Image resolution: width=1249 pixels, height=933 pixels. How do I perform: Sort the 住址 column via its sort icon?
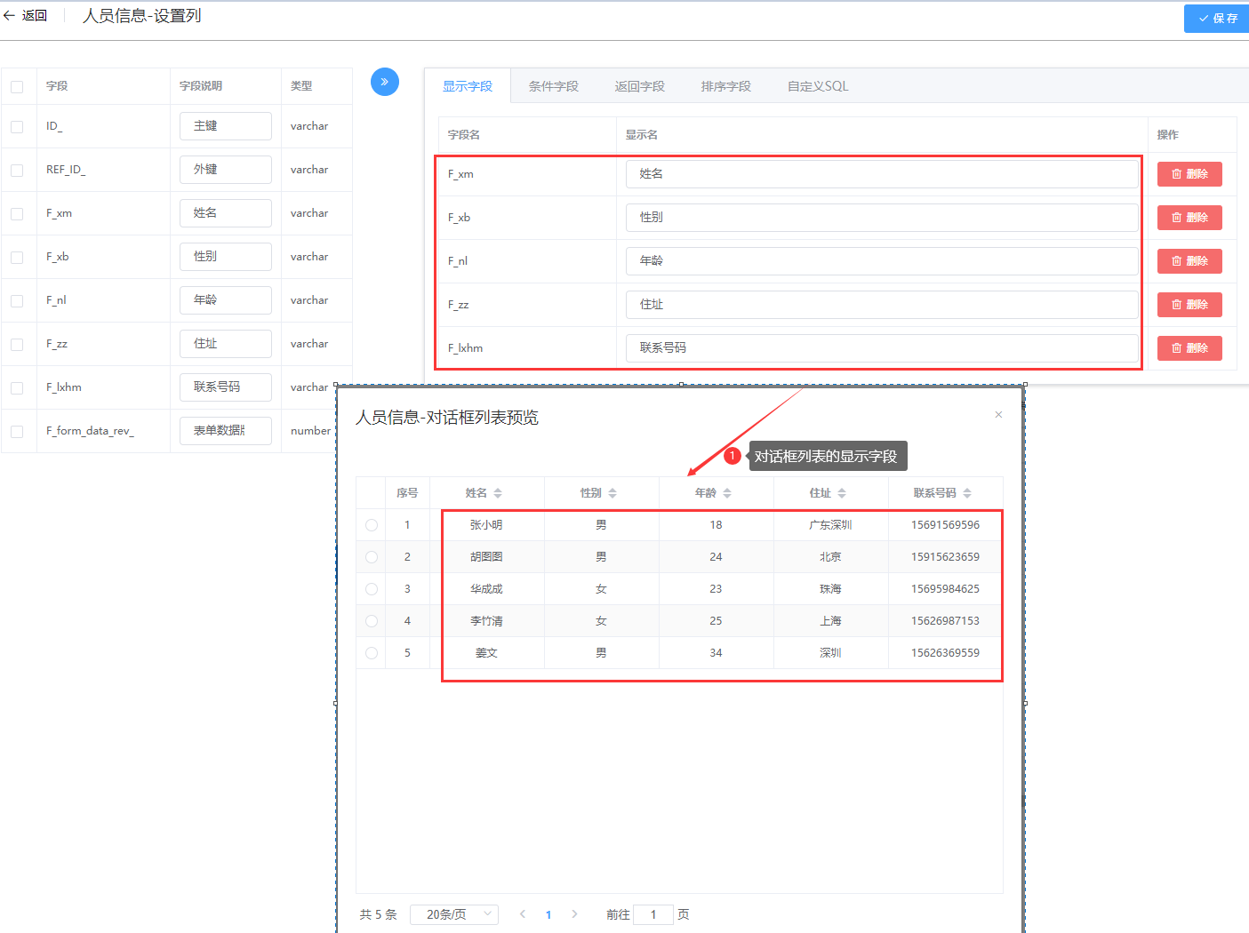coord(842,493)
